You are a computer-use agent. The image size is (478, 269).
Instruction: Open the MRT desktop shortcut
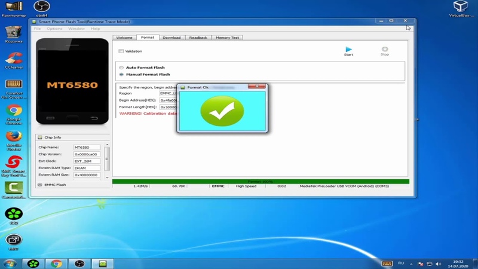[14, 242]
